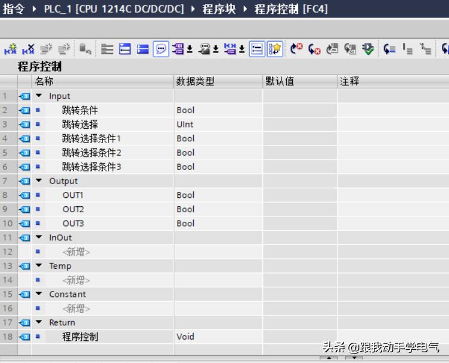Screen dimensions: 449x363
Task: Toggle the free-form comments speech bubble button
Action: 161,49
